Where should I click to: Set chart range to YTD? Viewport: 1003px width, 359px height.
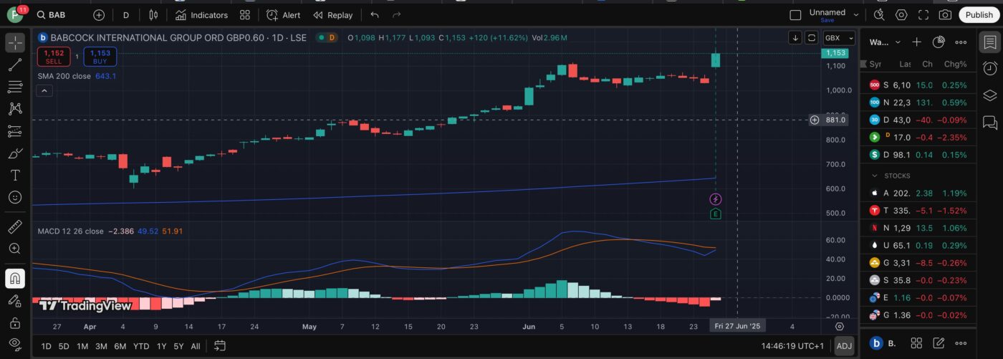pos(141,347)
